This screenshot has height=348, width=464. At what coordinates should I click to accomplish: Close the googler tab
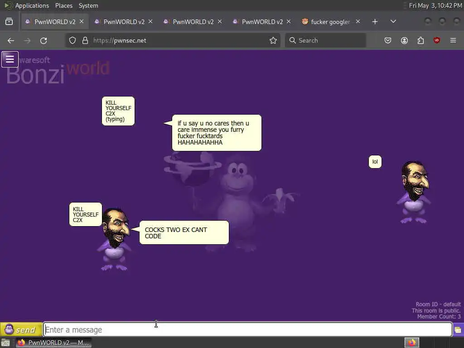[x=358, y=22]
